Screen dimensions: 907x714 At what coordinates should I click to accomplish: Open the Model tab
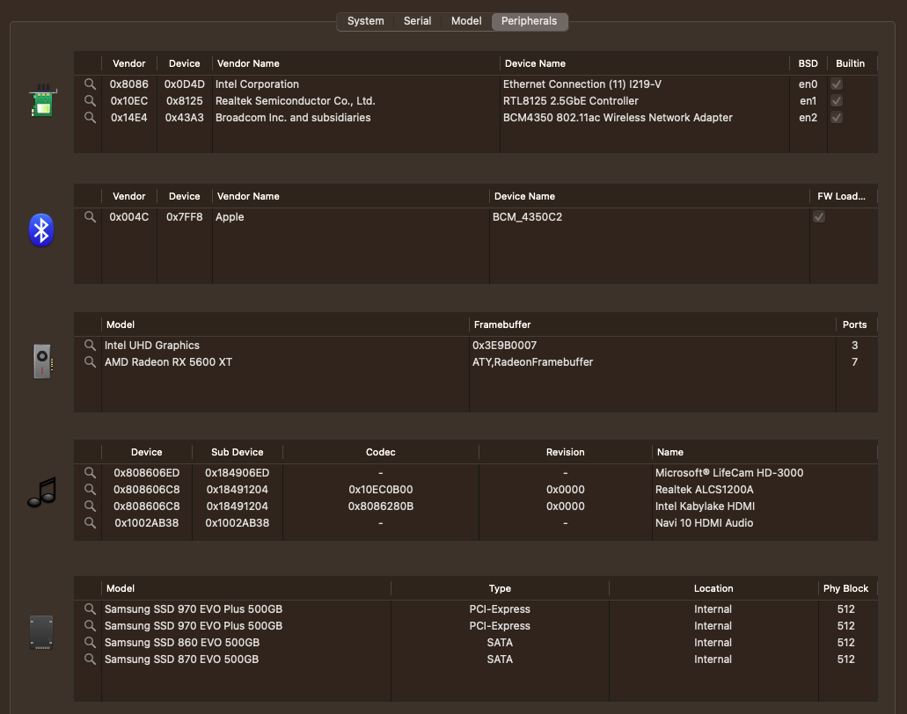tap(466, 21)
